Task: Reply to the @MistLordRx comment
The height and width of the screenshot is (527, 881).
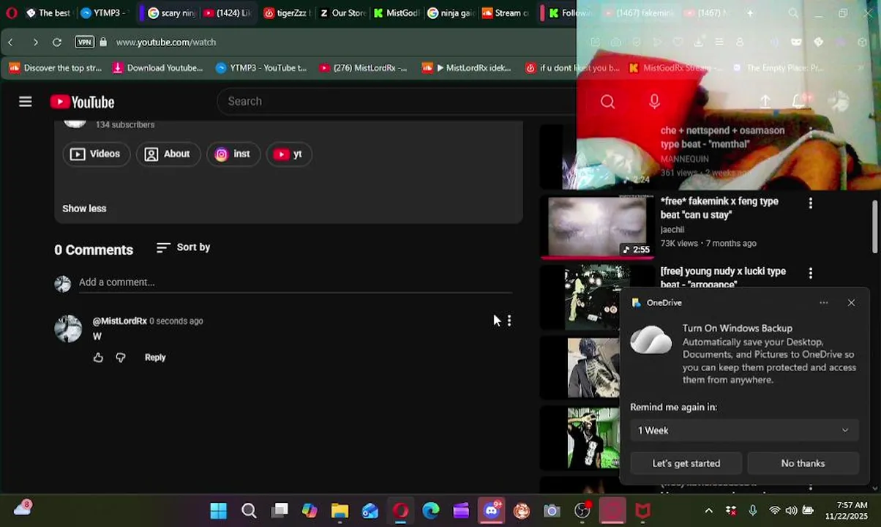Action: pos(155,357)
